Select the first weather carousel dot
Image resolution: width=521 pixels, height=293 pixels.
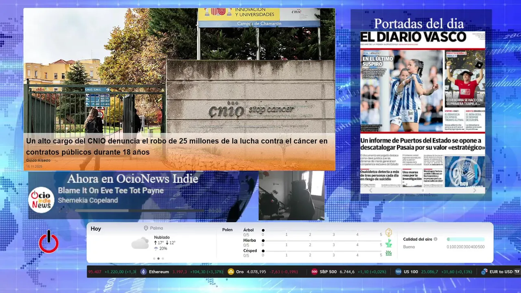154,258
